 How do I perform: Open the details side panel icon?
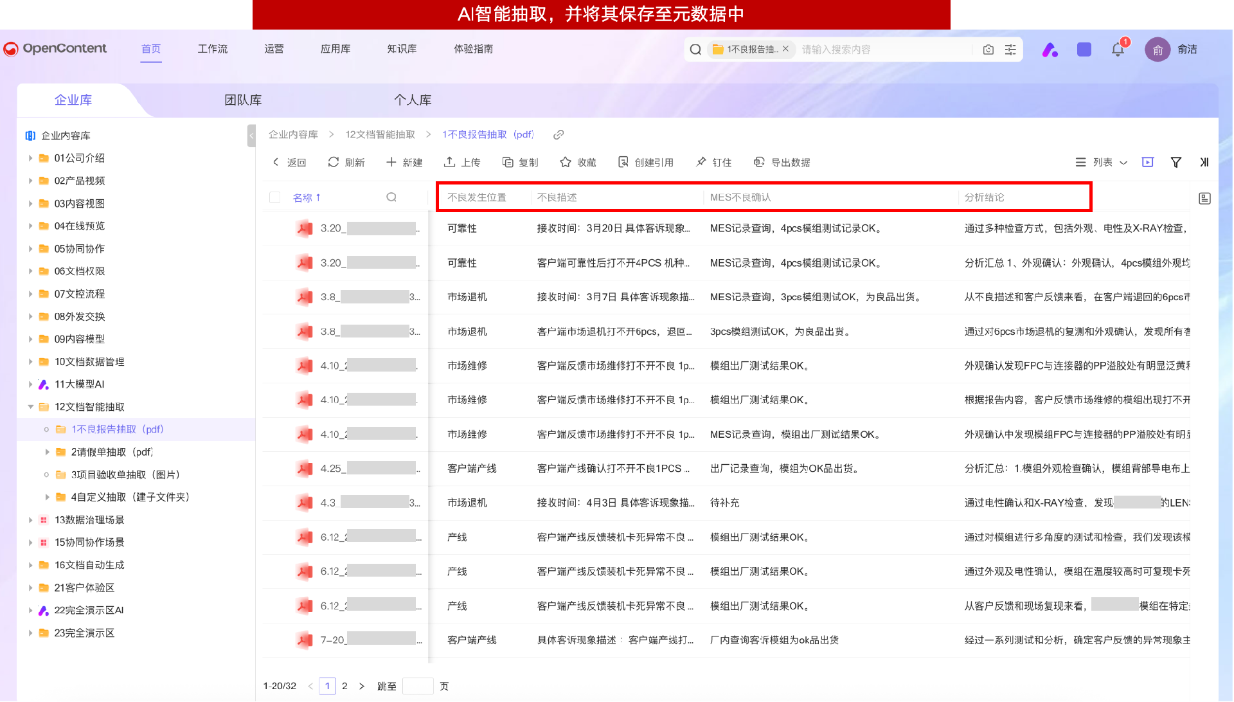pyautogui.click(x=1204, y=199)
